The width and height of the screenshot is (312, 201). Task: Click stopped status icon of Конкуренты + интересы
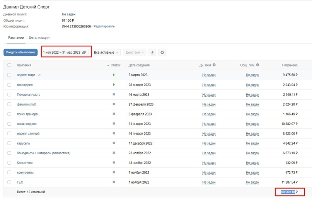pyautogui.click(x=114, y=153)
